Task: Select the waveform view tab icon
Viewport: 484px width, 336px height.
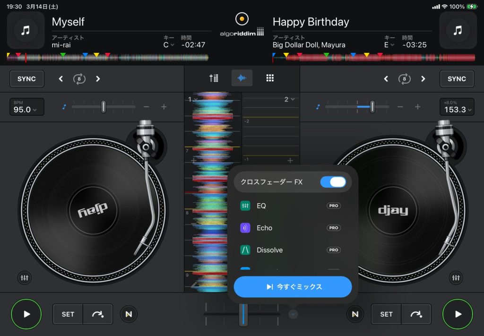Action: point(242,78)
